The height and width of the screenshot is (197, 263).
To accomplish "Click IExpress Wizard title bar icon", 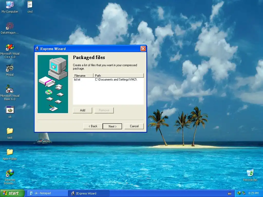I will [37, 49].
